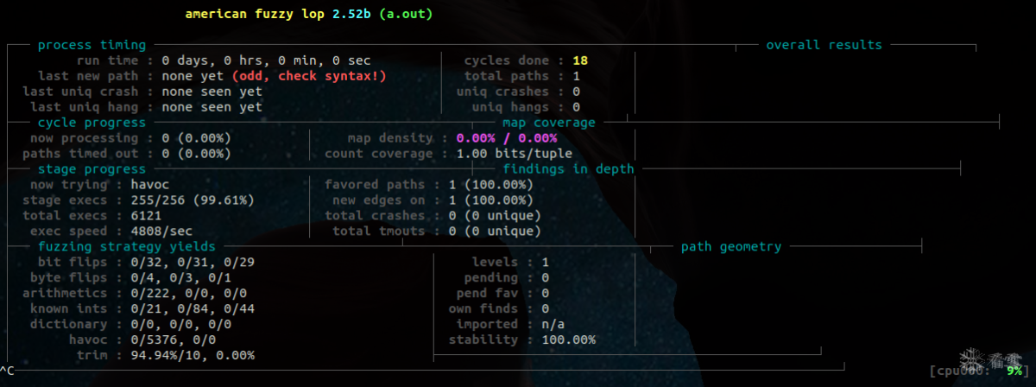Click the total crashes value '0 (0 unique)'
Image resolution: width=1036 pixels, height=387 pixels.
coord(495,216)
